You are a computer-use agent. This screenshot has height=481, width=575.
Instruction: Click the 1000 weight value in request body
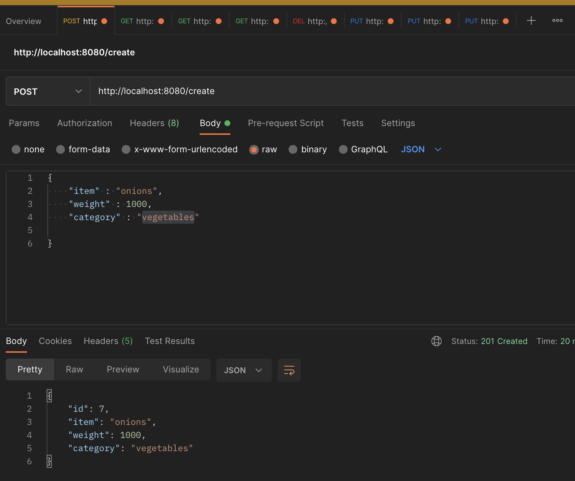[136, 204]
